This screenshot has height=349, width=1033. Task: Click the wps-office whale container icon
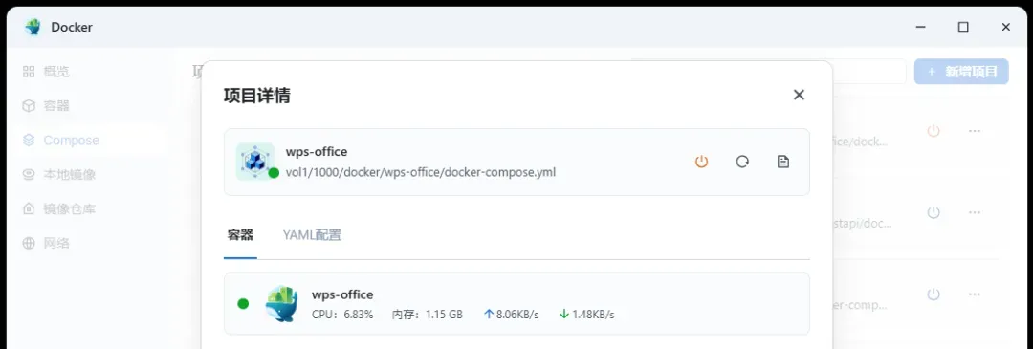click(x=281, y=303)
